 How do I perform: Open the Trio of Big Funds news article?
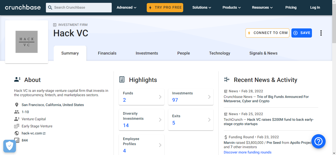click(x=266, y=99)
